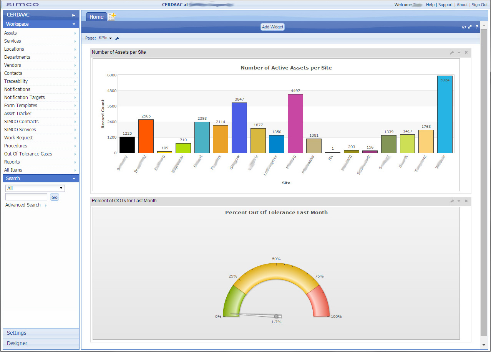Configure the Number of Assets per Site widget

(x=452, y=52)
